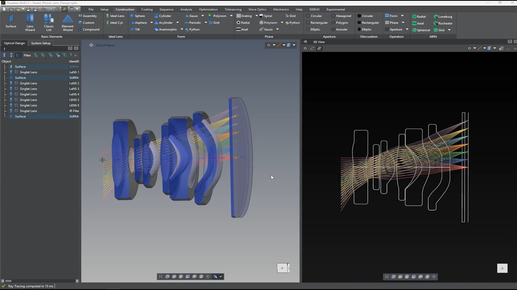The width and height of the screenshot is (517, 290).
Task: Add an Ideal Lens
Action: (115, 16)
